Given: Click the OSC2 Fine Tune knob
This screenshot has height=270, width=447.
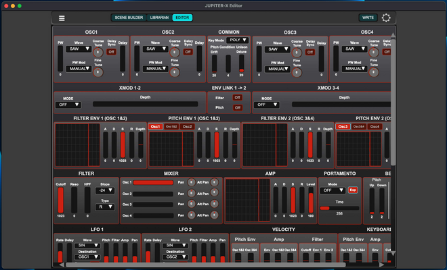Looking at the screenshot, I should click(x=175, y=72).
